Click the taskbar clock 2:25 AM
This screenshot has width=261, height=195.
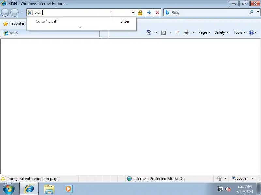pyautogui.click(x=244, y=186)
